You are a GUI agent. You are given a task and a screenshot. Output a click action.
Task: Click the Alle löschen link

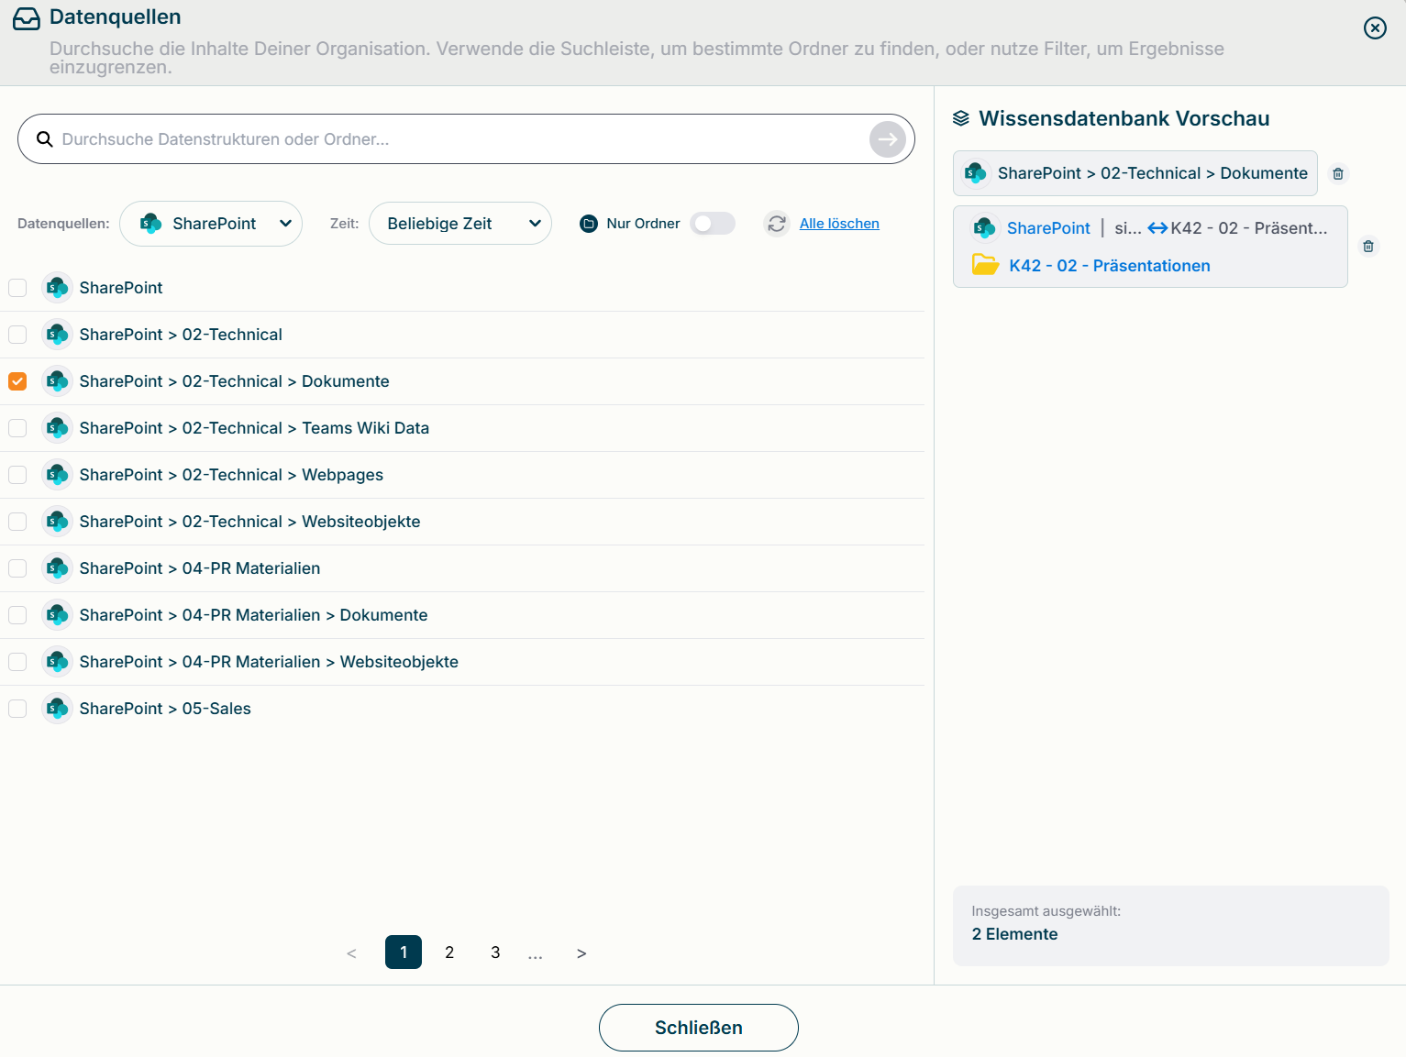click(x=839, y=224)
